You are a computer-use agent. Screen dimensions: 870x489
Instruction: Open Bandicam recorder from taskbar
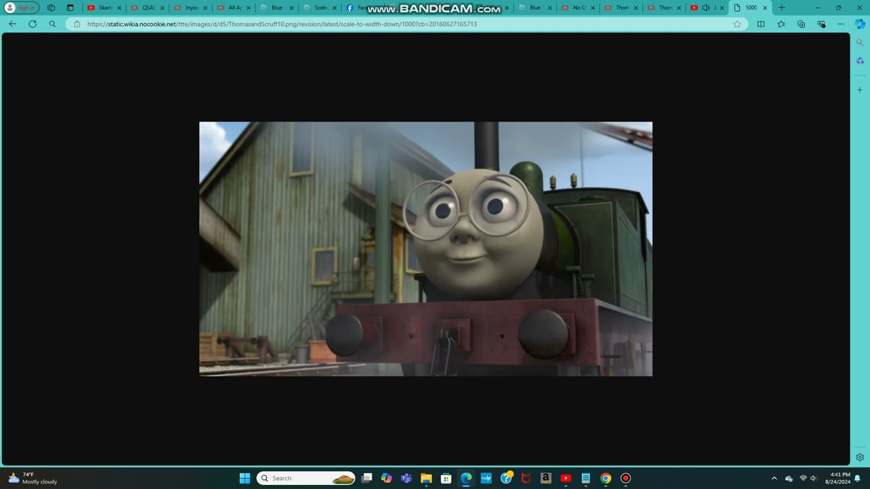pyautogui.click(x=625, y=478)
